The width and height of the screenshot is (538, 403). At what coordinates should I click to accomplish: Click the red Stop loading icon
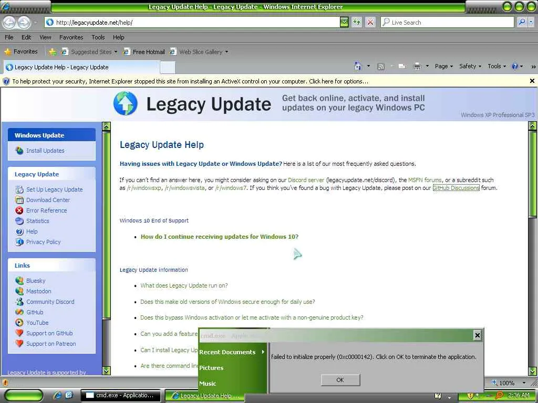(x=370, y=22)
